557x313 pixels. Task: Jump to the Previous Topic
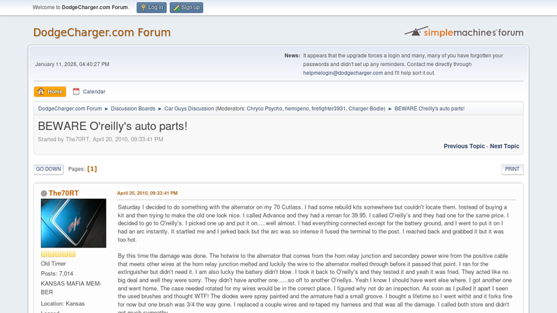[x=464, y=146]
